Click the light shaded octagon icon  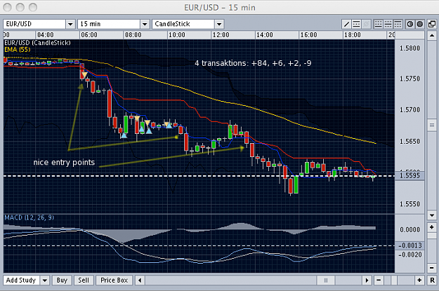(410, 25)
